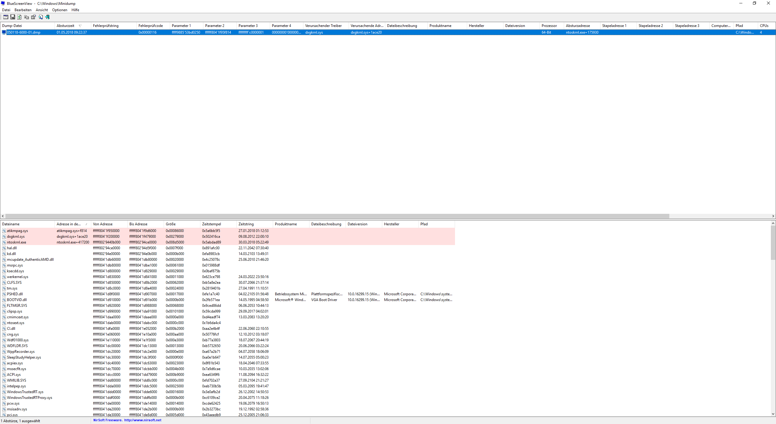Click the 050118-6000-01.dmp file icon
Viewport: 776px width, 424px height.
[x=4, y=32]
